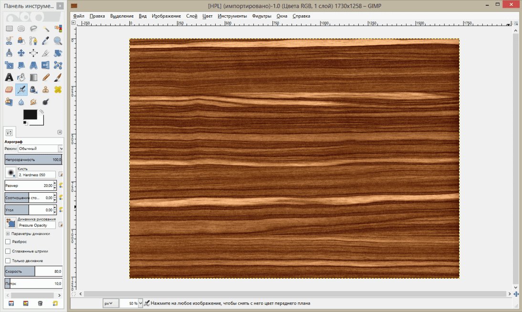Toggle the Сглаженные штрихи checkbox
This screenshot has height=312, width=522.
click(8, 251)
